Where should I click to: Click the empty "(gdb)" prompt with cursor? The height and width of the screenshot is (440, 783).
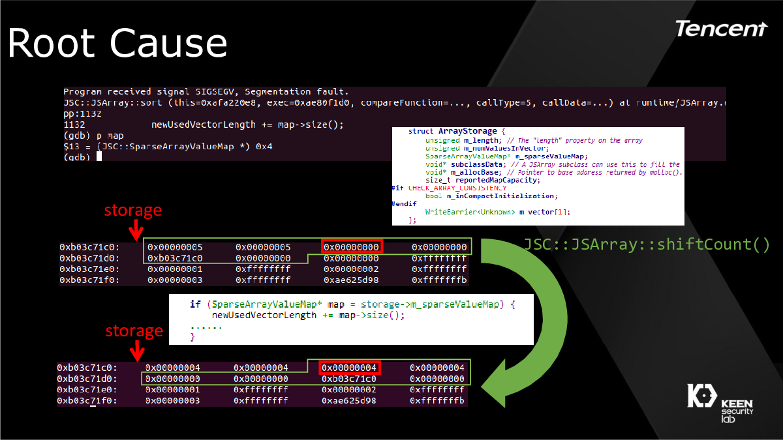[x=82, y=157]
